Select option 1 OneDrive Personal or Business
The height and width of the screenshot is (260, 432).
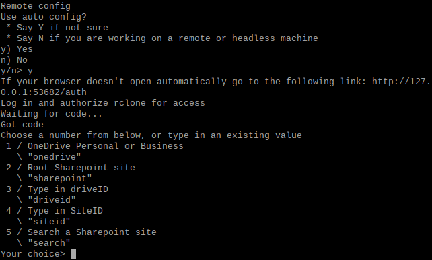click(x=95, y=146)
